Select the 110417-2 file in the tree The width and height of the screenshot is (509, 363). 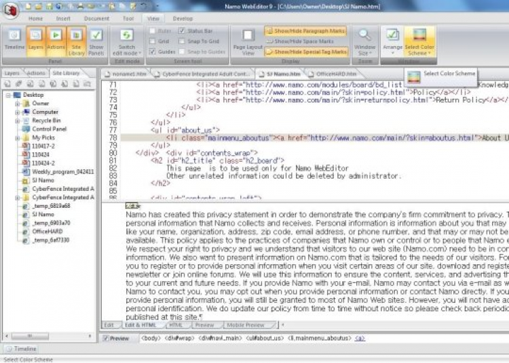[43, 146]
